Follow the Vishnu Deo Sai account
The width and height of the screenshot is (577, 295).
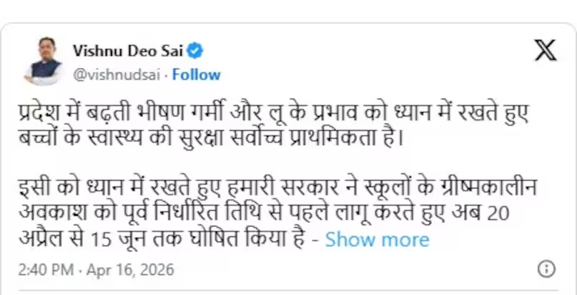(197, 74)
